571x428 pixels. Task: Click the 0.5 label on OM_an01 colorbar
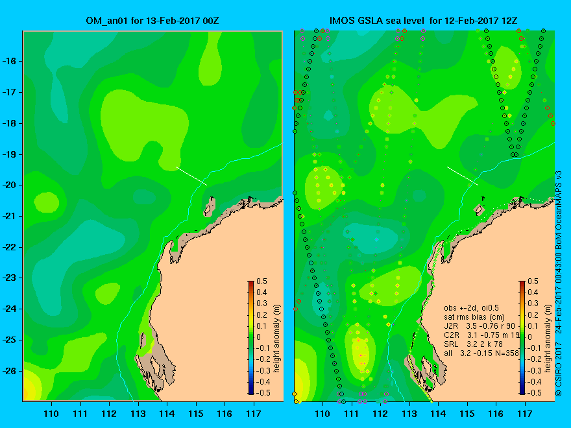click(262, 281)
